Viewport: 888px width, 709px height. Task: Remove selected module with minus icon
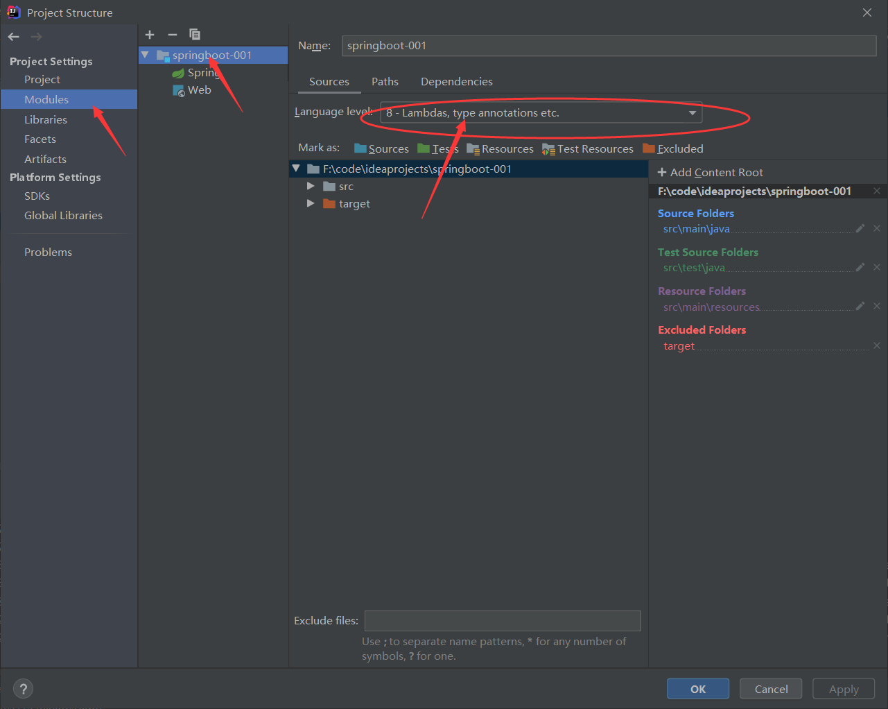click(x=173, y=35)
